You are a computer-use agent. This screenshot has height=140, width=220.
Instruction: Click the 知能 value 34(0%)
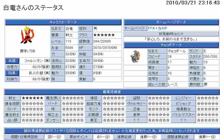pos(98,54)
